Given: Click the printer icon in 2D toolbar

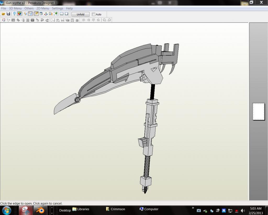Looking at the screenshot, I should pos(77,20).
